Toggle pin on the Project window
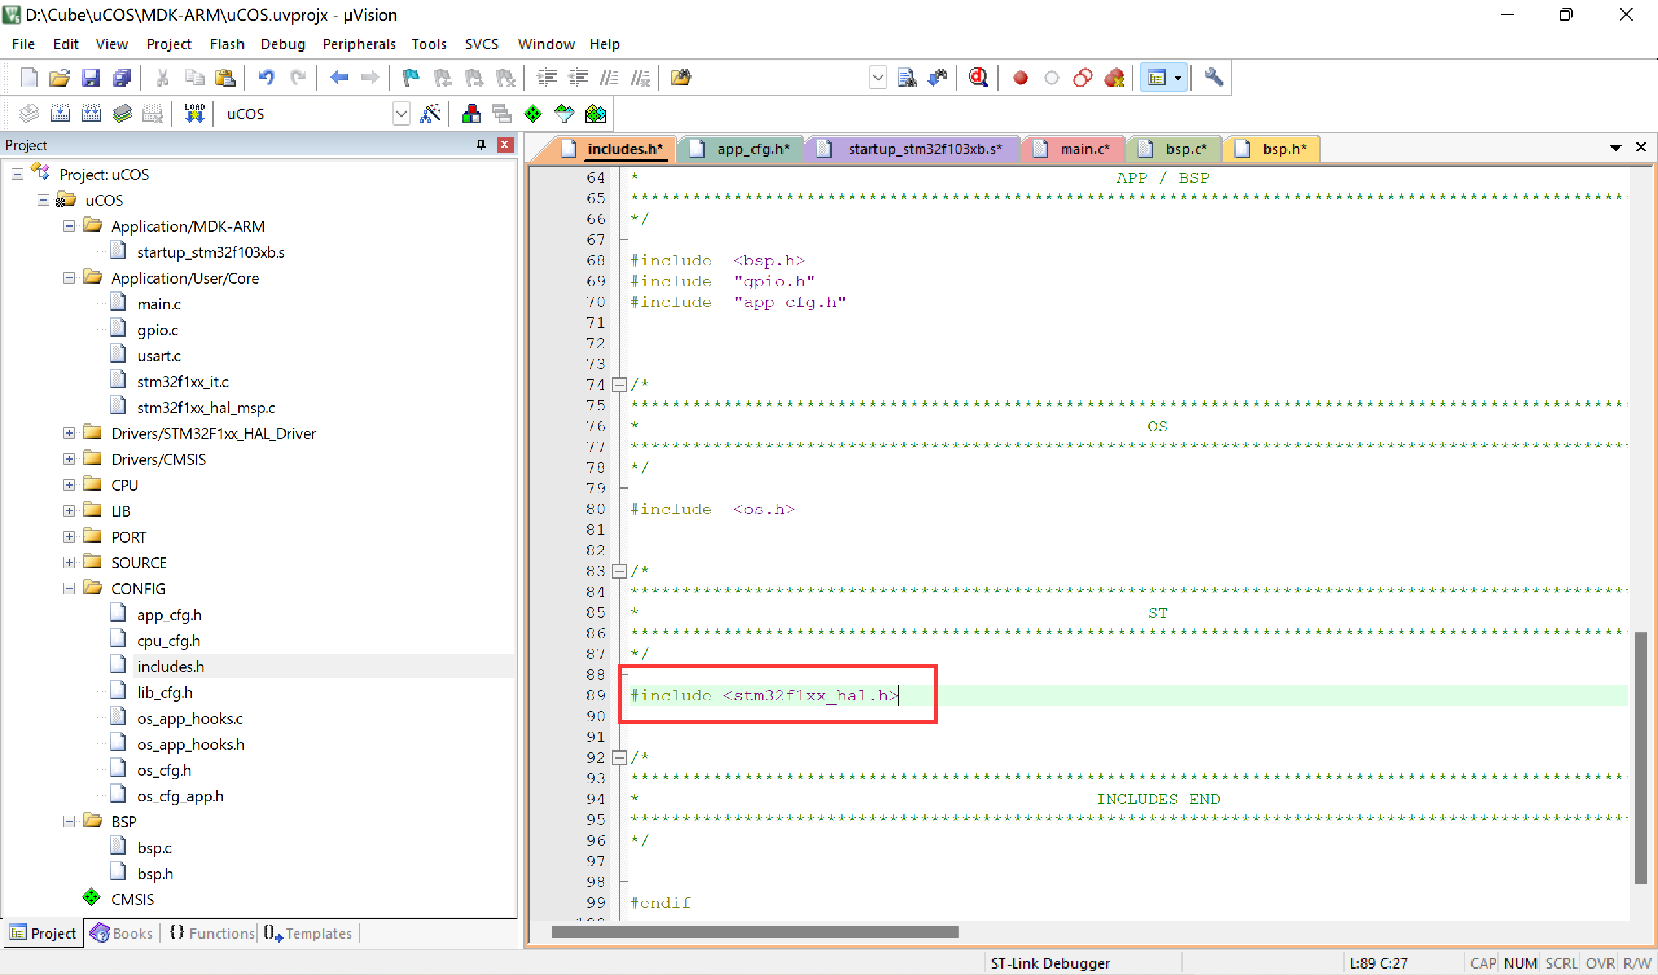Screen dimensions: 1658x975 coord(481,145)
